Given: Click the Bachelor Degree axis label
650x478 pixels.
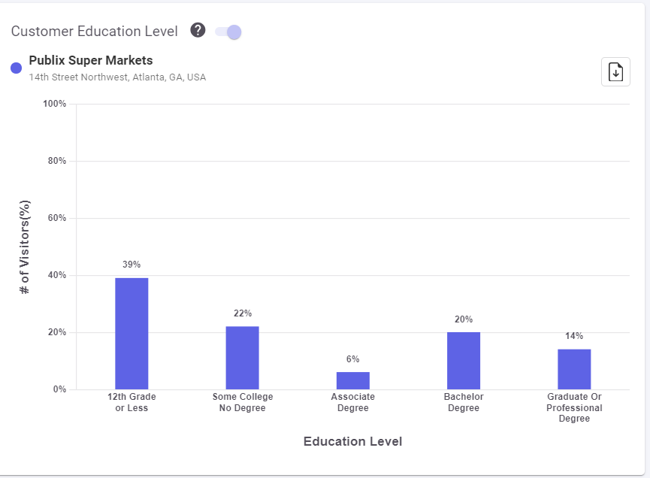Looking at the screenshot, I should [464, 402].
